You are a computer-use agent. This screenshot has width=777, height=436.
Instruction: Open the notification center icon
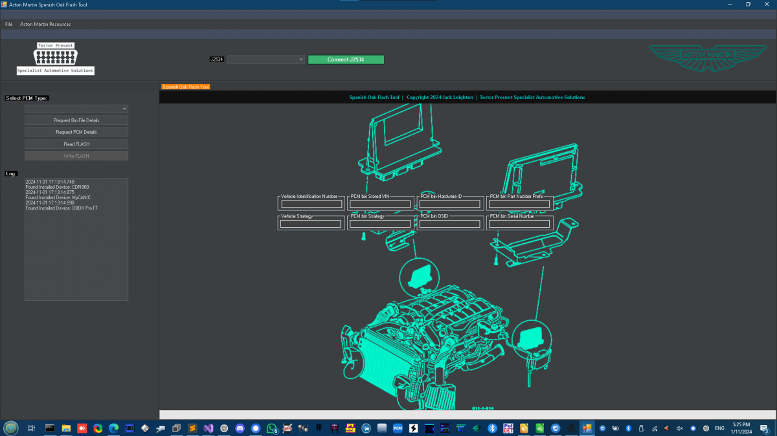pyautogui.click(x=766, y=428)
